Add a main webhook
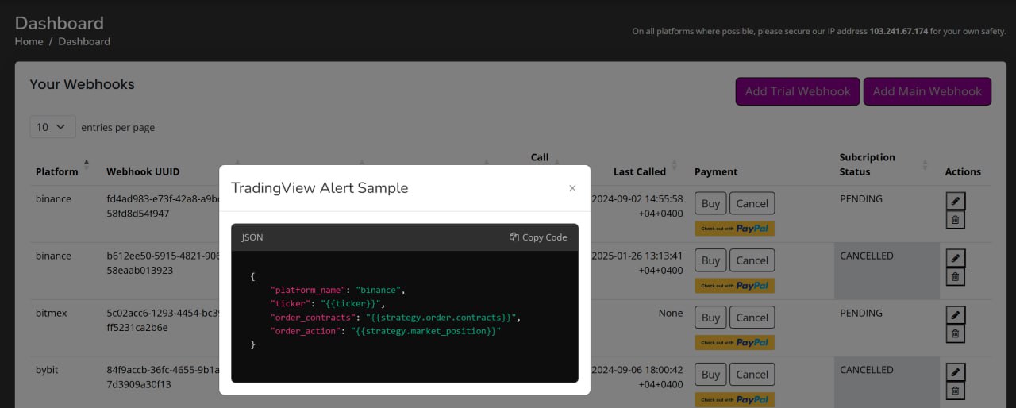Screen dimensions: 1016x408 927,91
